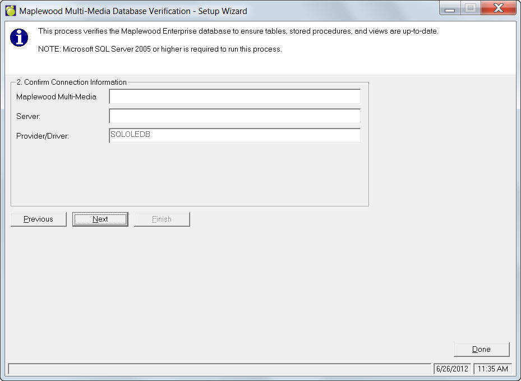This screenshot has width=521, height=381.
Task: Click the disabled Finish button
Action: point(162,219)
